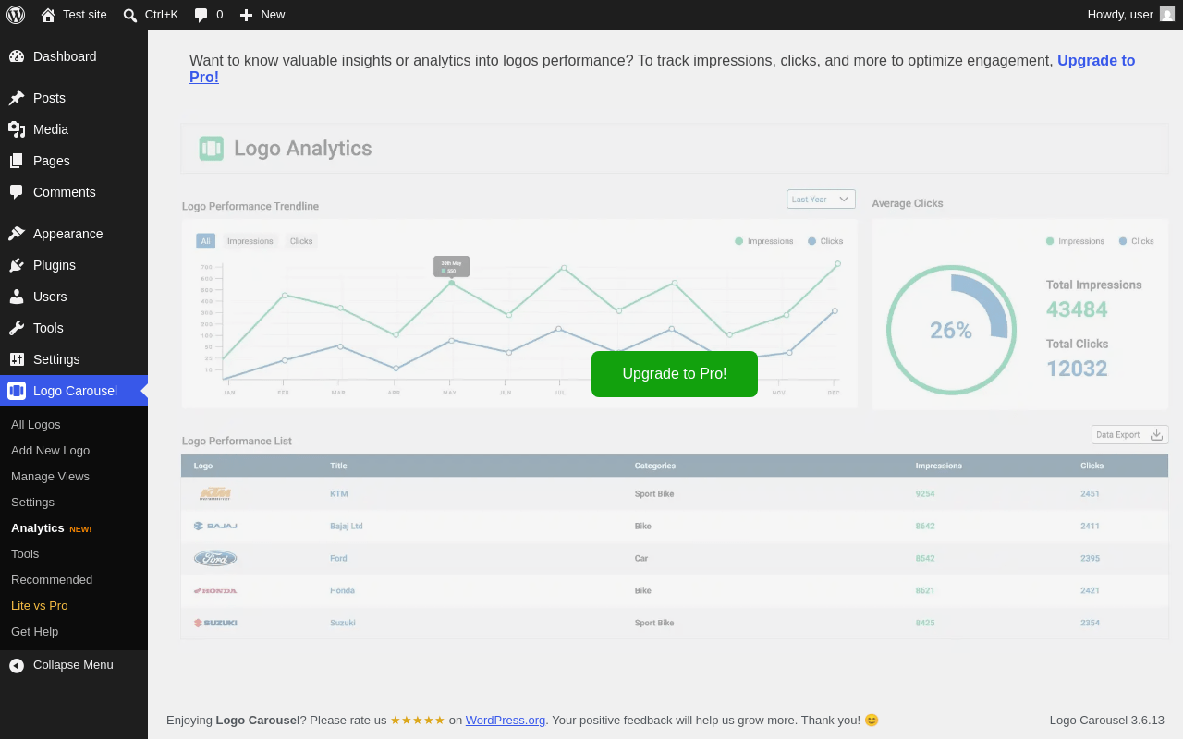Click the Data Export button
The height and width of the screenshot is (739, 1183).
click(1130, 434)
